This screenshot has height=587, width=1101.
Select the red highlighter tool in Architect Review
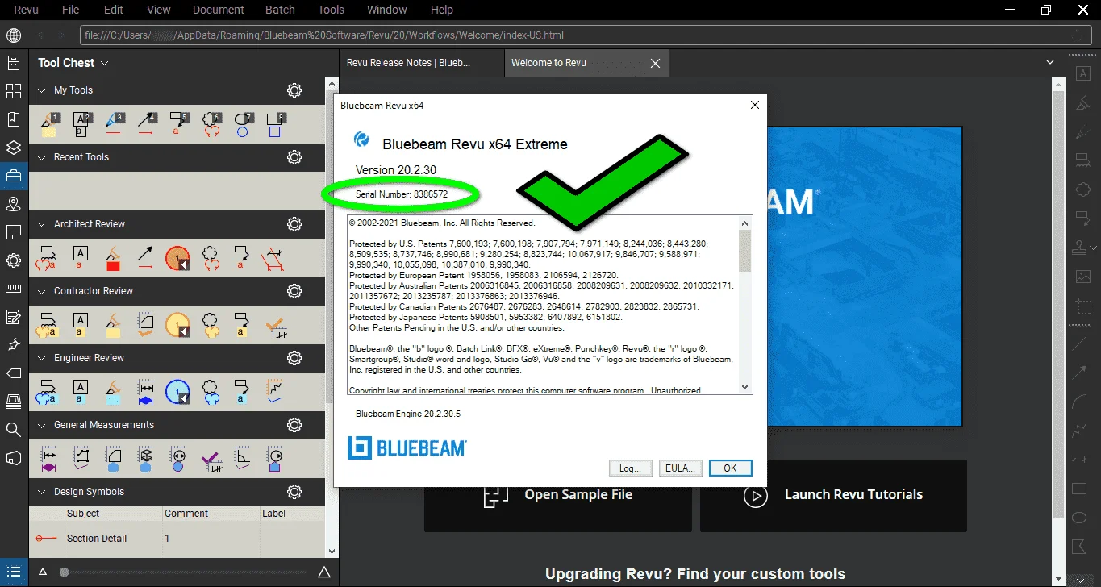[x=113, y=258]
